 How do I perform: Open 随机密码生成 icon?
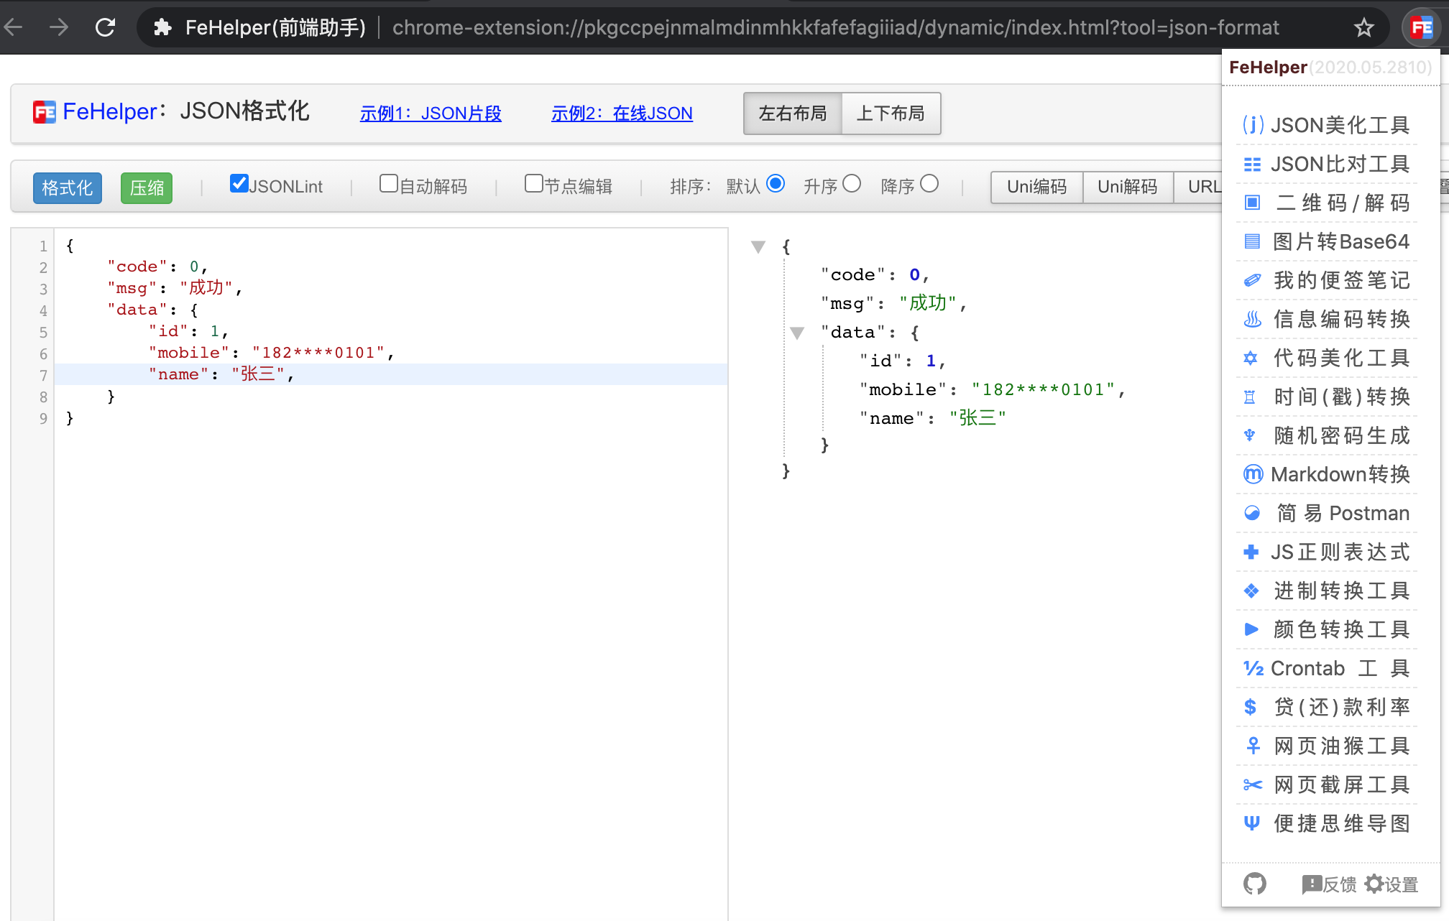(x=1250, y=435)
